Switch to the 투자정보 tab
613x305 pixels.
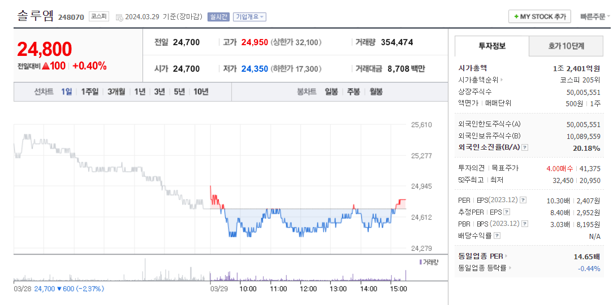492,46
